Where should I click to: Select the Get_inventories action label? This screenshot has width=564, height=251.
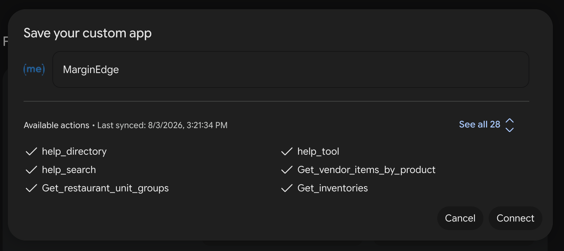click(332, 188)
